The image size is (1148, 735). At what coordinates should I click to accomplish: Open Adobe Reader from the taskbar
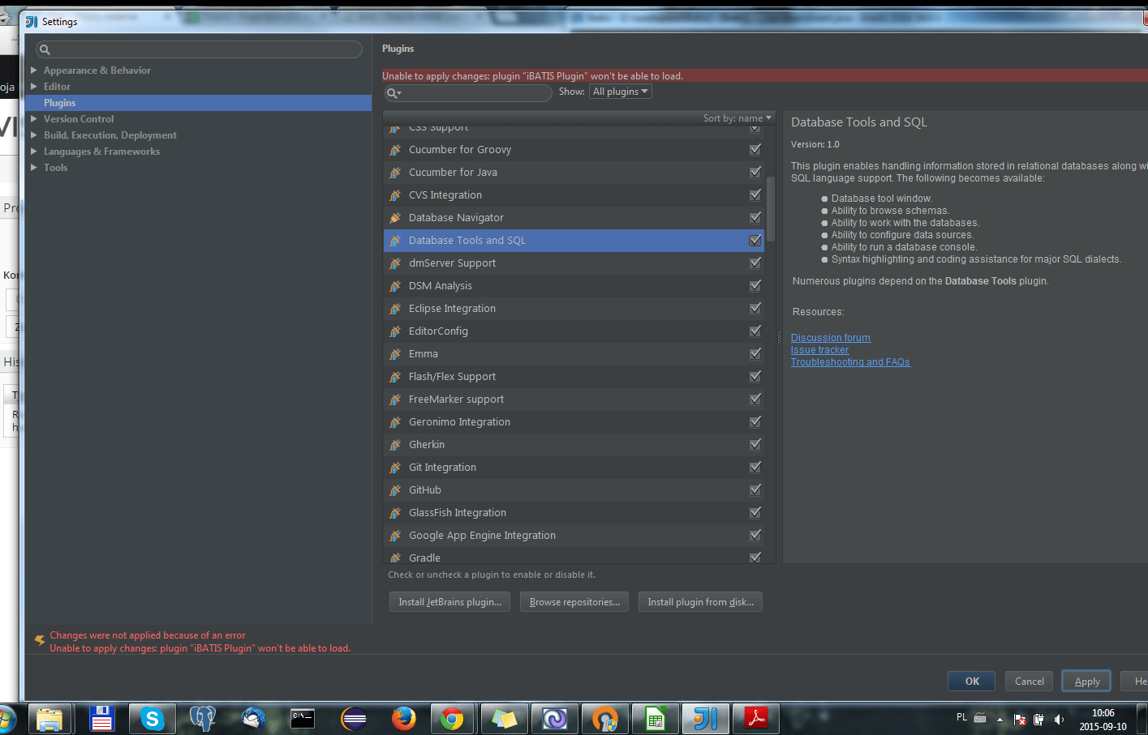coord(756,718)
